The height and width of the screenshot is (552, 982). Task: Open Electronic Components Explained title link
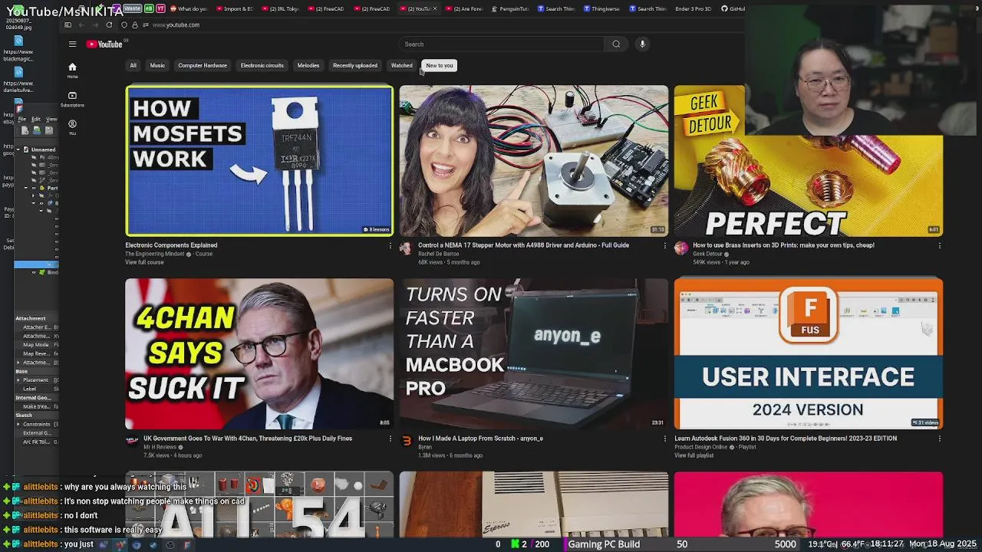point(171,245)
